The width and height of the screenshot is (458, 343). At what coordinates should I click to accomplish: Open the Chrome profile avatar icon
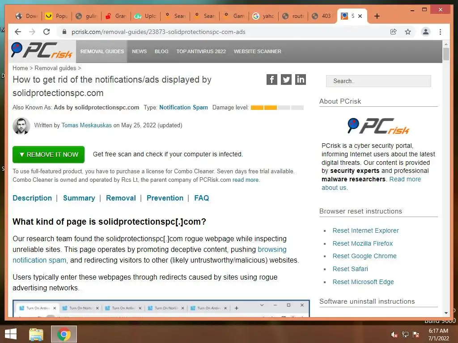426,32
